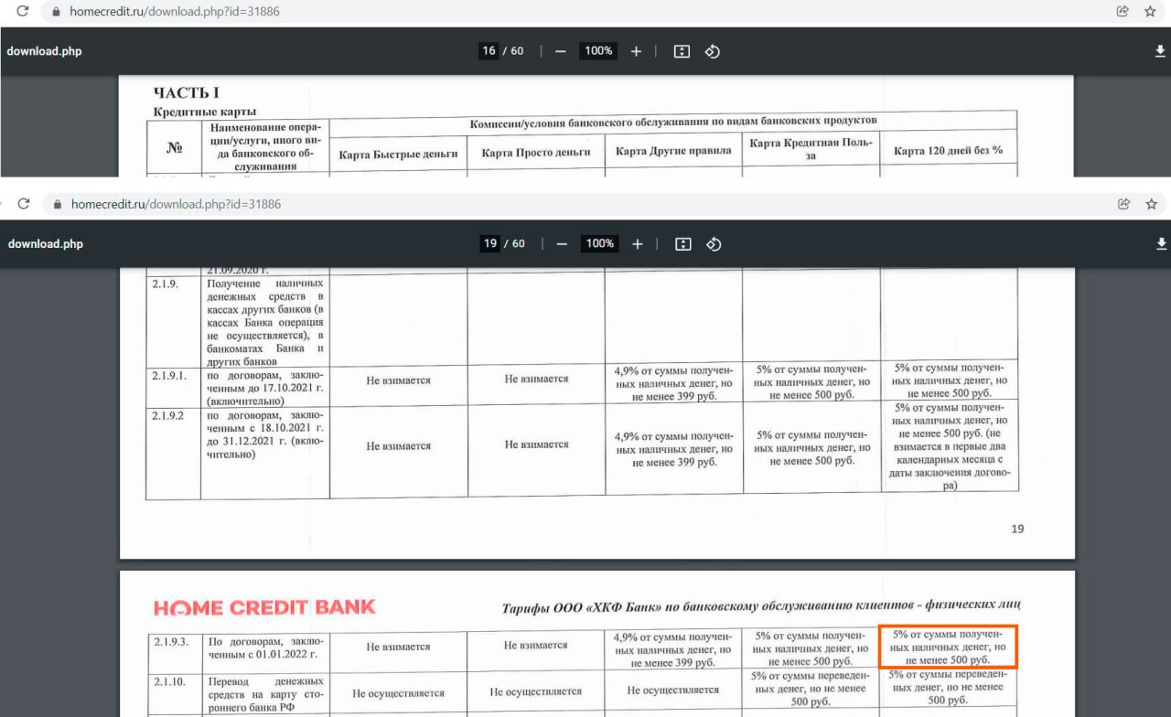Select column header 'Карта Кредитная Польза'

tap(811, 149)
